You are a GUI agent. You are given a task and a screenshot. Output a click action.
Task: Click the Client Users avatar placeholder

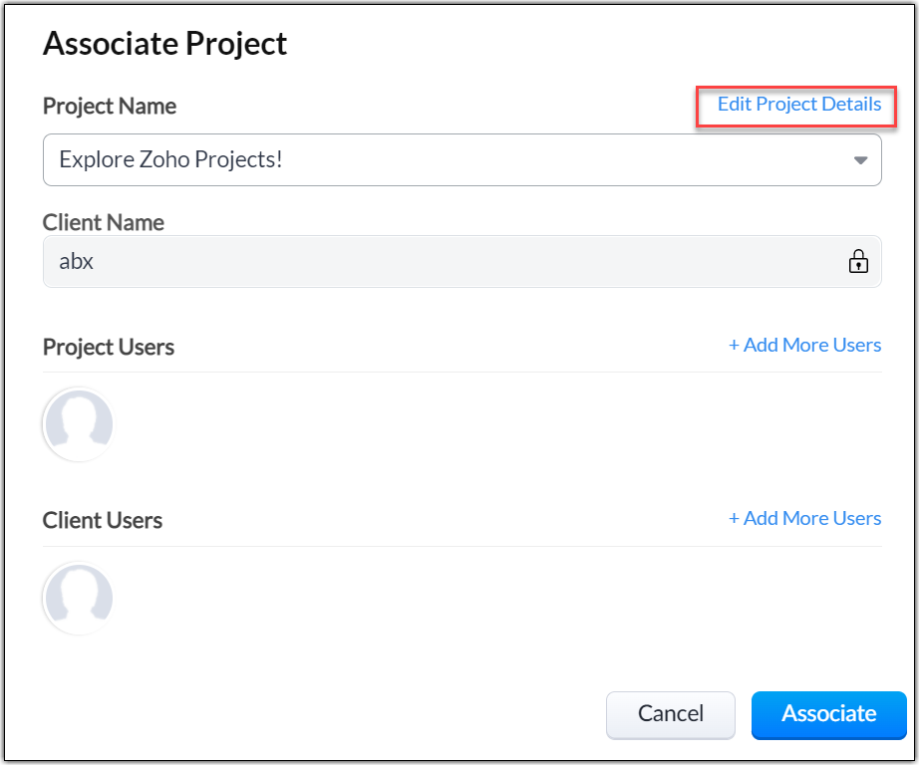pyautogui.click(x=78, y=599)
